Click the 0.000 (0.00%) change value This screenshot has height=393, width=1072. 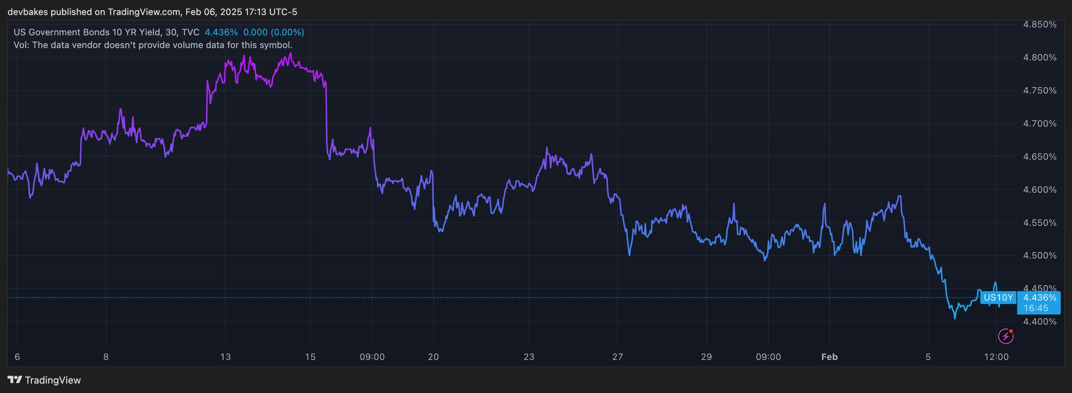tap(273, 32)
